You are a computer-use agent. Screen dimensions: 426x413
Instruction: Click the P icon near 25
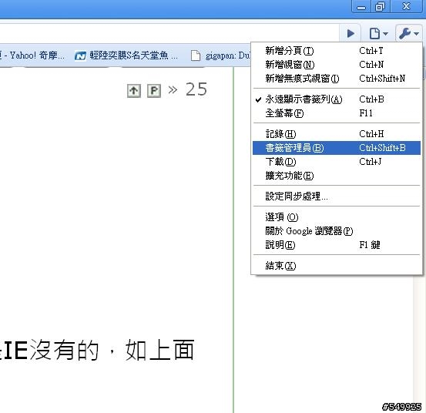pyautogui.click(x=154, y=91)
